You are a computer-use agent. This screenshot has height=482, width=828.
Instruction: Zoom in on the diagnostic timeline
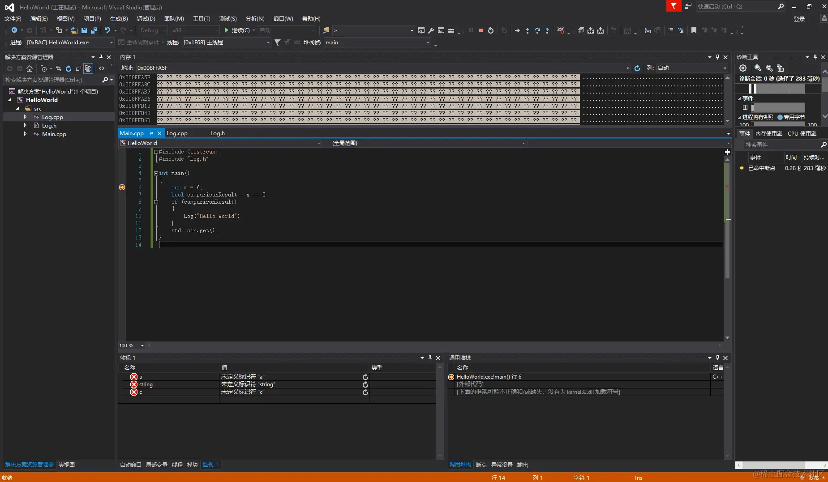coord(758,68)
